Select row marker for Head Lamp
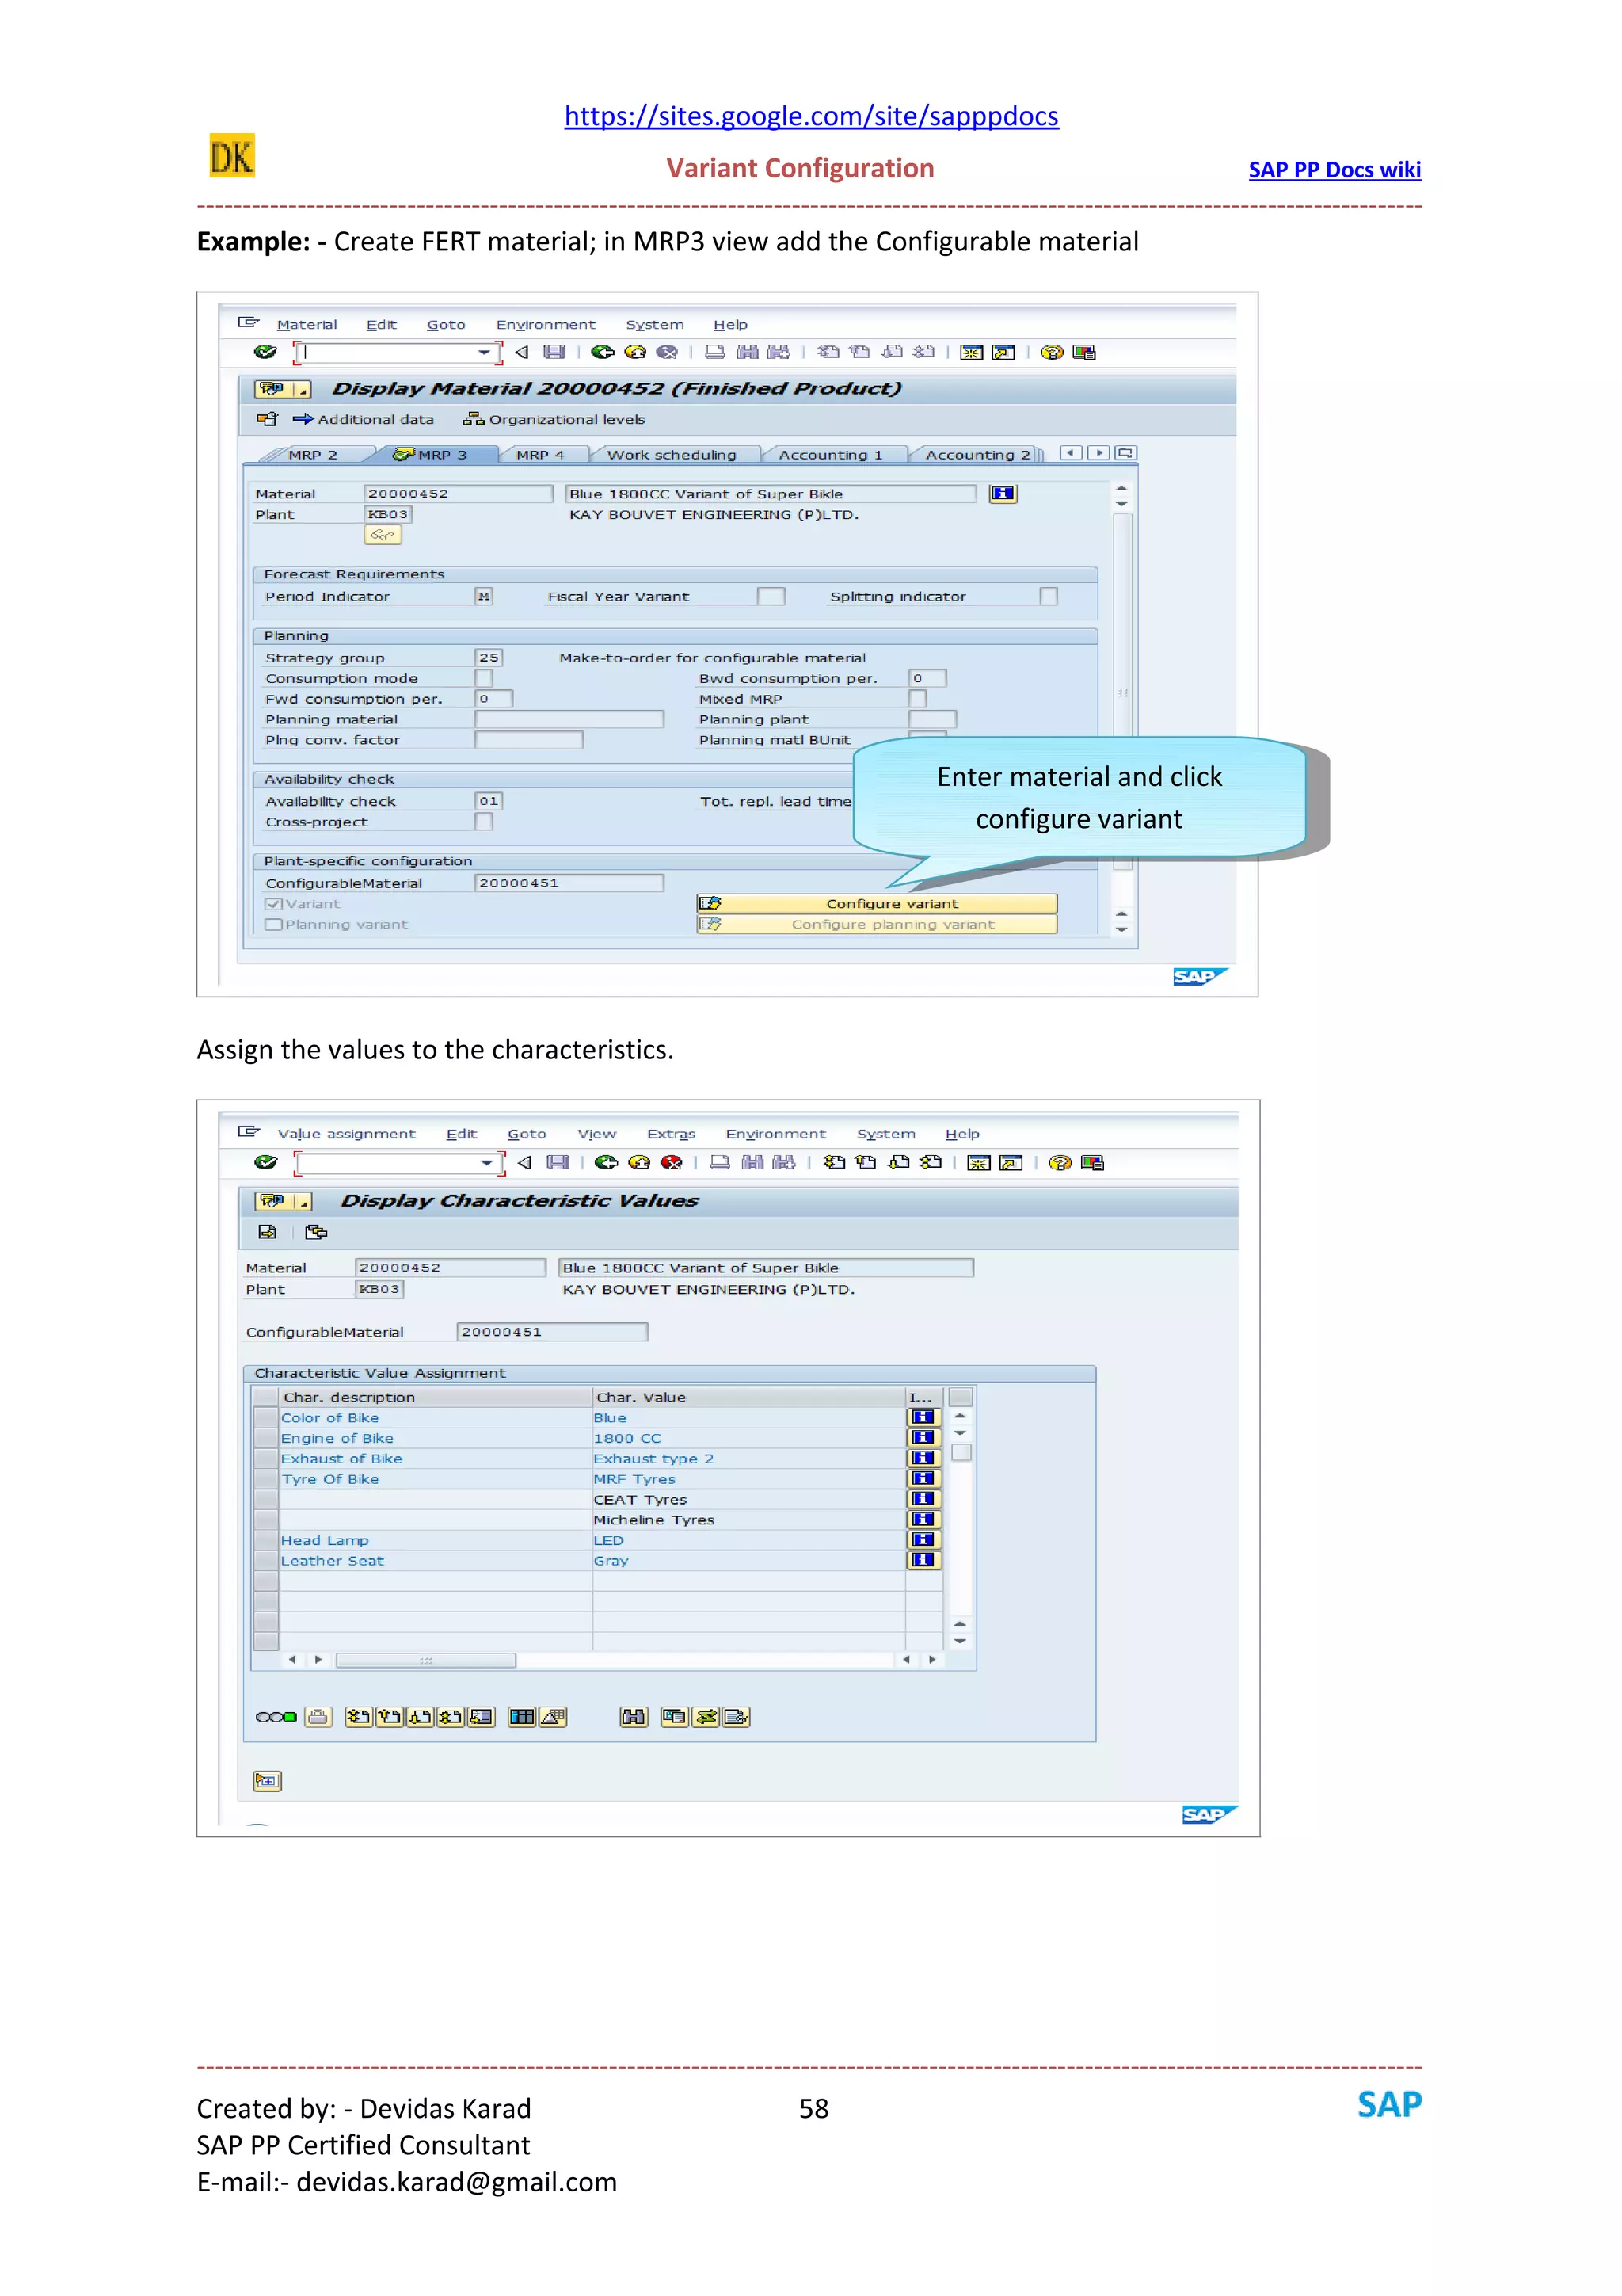 266,1540
